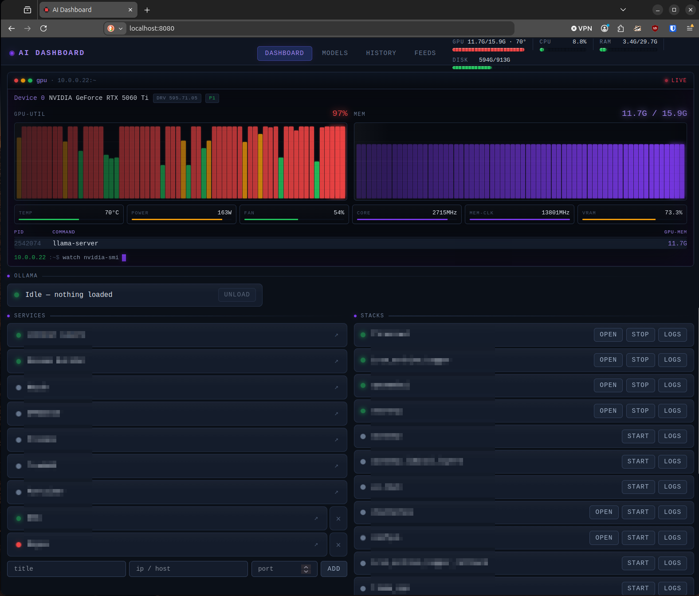Select the VRAM 73.3% stat card
This screenshot has width=699, height=596.
[x=632, y=214]
